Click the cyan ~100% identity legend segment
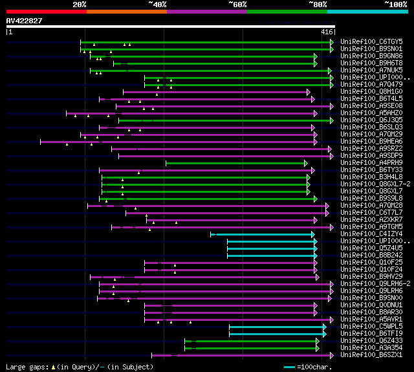The height and width of the screenshot is (372, 414). [368, 12]
